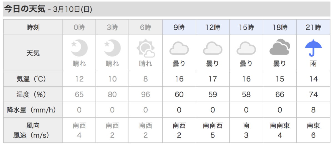
Task: Click the moon icon at 0時
Action: point(79,48)
